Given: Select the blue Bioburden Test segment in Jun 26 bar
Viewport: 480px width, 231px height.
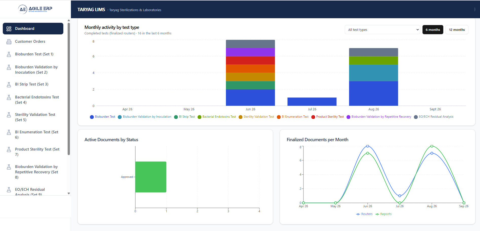Looking at the screenshot, I should pyautogui.click(x=250, y=97).
